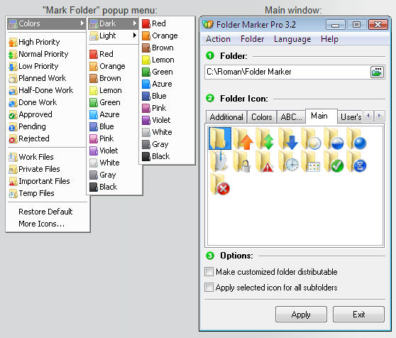Click the folder path input field
This screenshot has width=396, height=338.
click(287, 72)
